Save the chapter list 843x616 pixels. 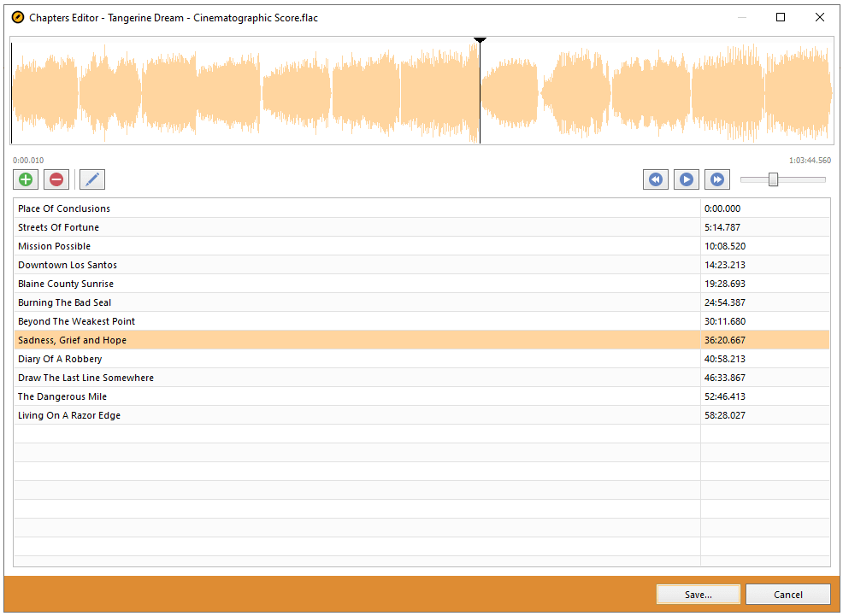[x=698, y=594]
